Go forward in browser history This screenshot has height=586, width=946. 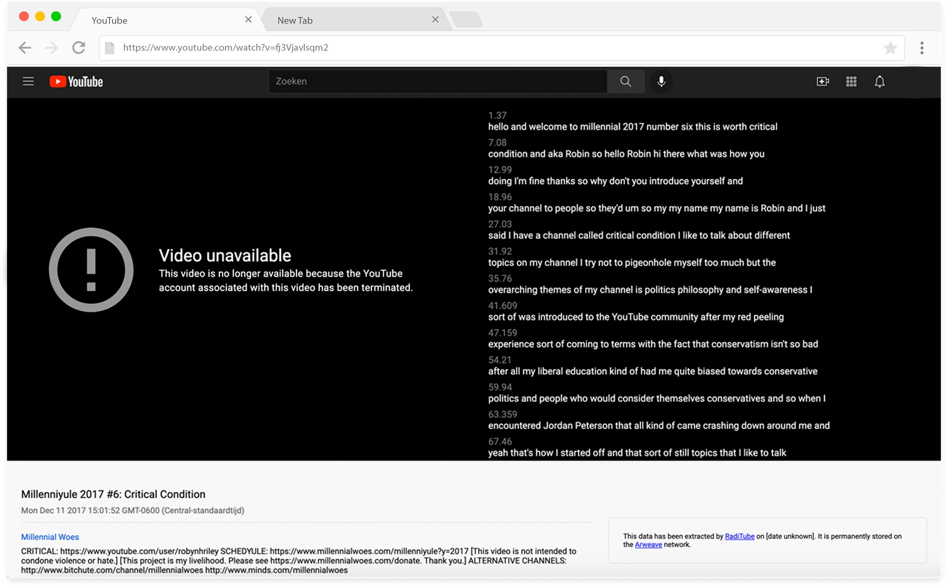51,48
